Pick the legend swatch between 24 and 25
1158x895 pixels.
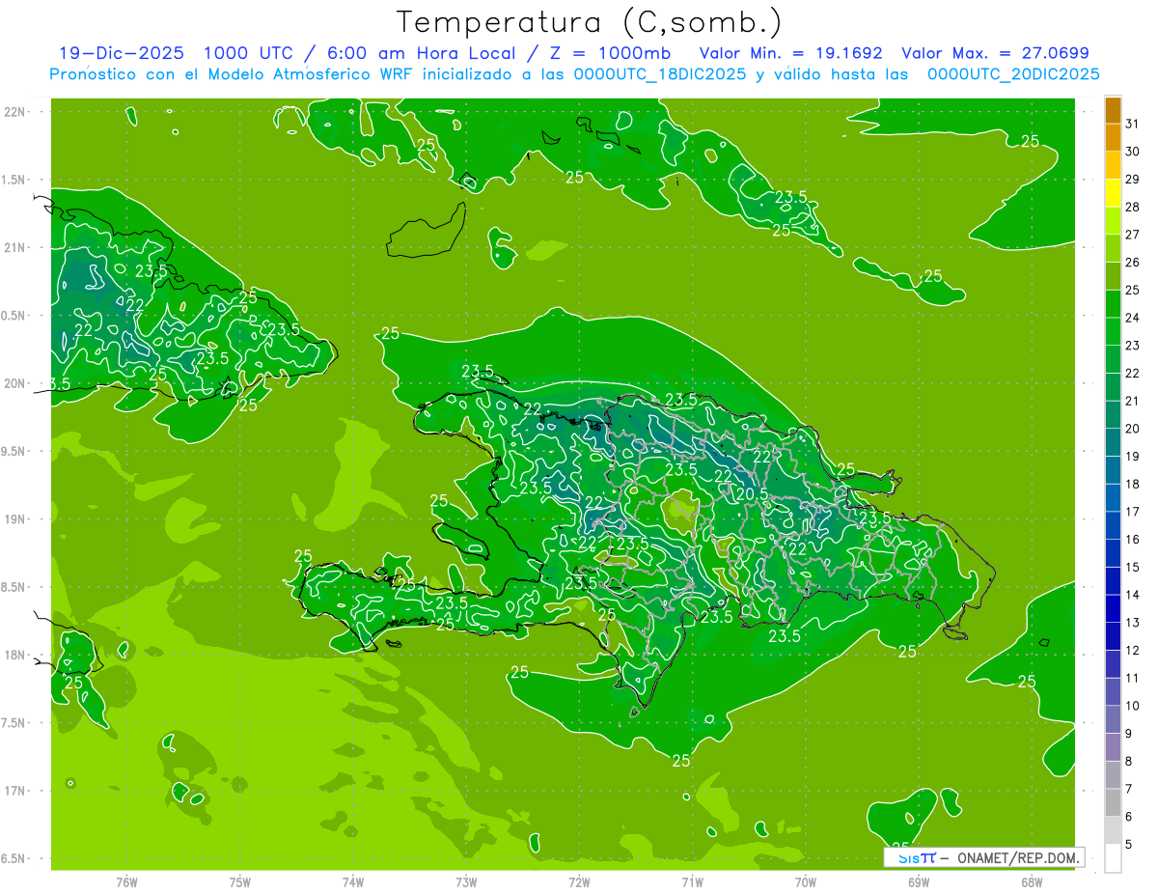pos(1113,304)
